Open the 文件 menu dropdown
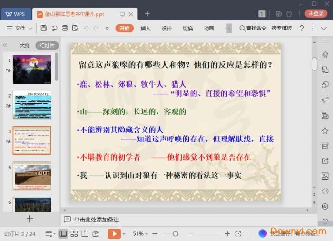The width and height of the screenshot is (333, 241). (x=20, y=29)
